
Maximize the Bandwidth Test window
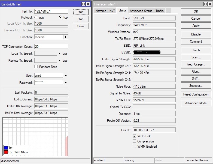click(x=83, y=4)
